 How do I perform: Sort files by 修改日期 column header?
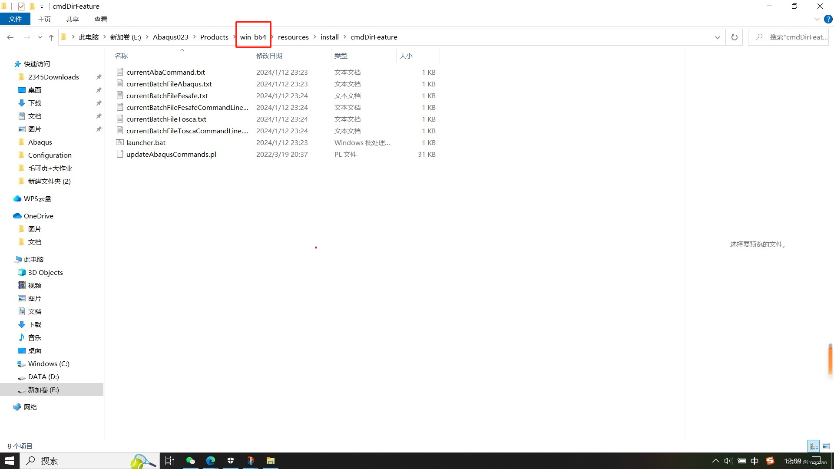click(x=269, y=56)
